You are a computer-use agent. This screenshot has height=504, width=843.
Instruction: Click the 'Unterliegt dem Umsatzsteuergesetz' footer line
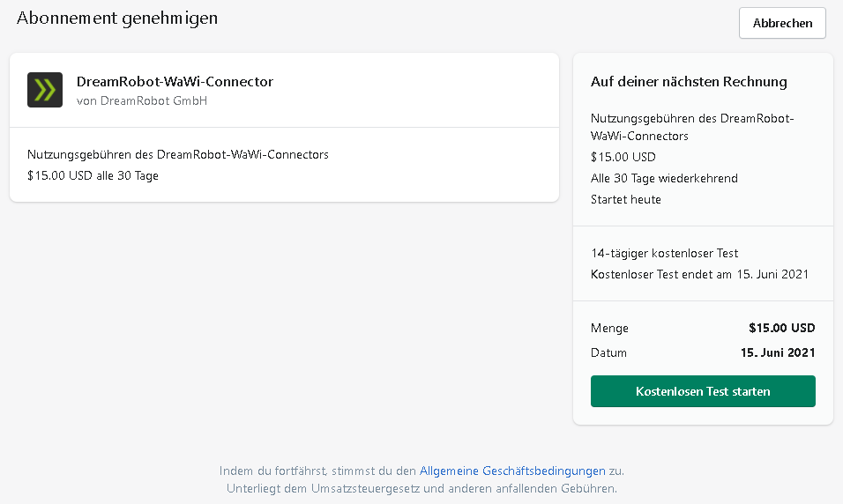[x=421, y=488]
